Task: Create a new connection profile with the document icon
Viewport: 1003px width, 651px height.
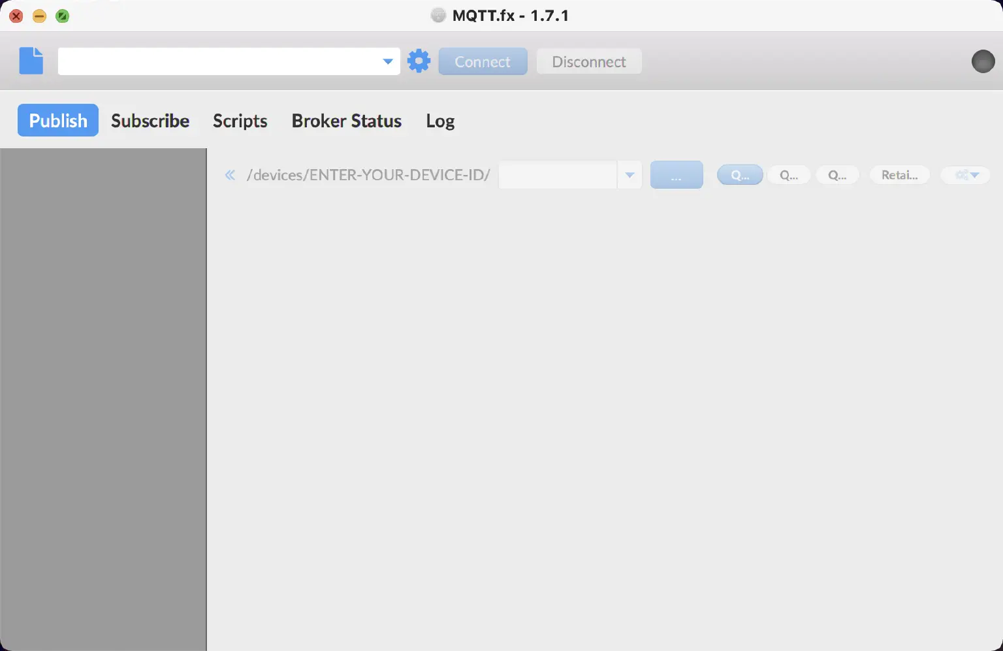Action: (31, 61)
